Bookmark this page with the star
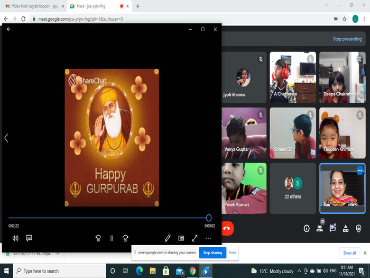 coord(345,19)
